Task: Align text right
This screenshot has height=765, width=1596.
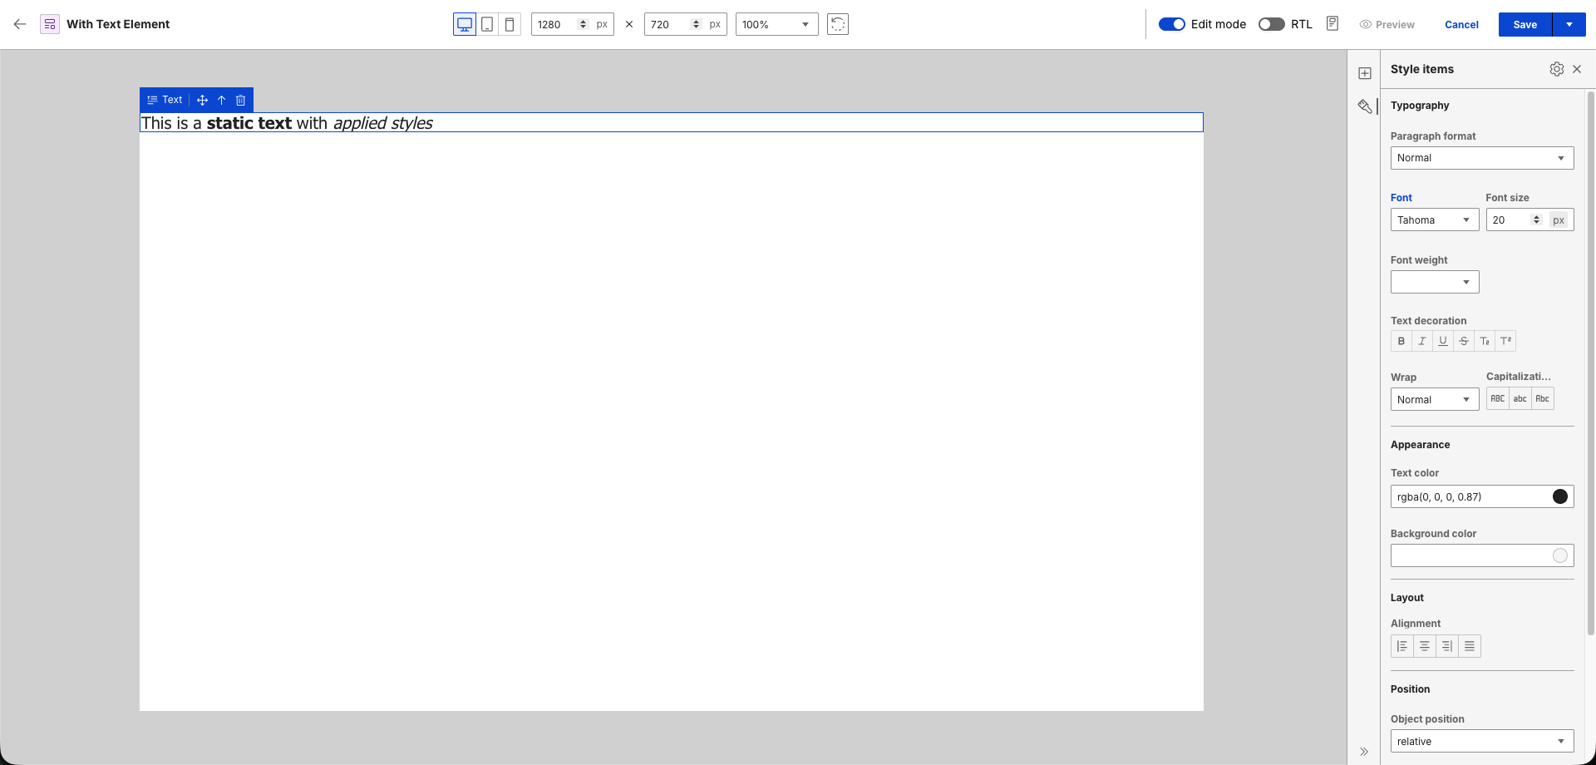Action: 1447,646
